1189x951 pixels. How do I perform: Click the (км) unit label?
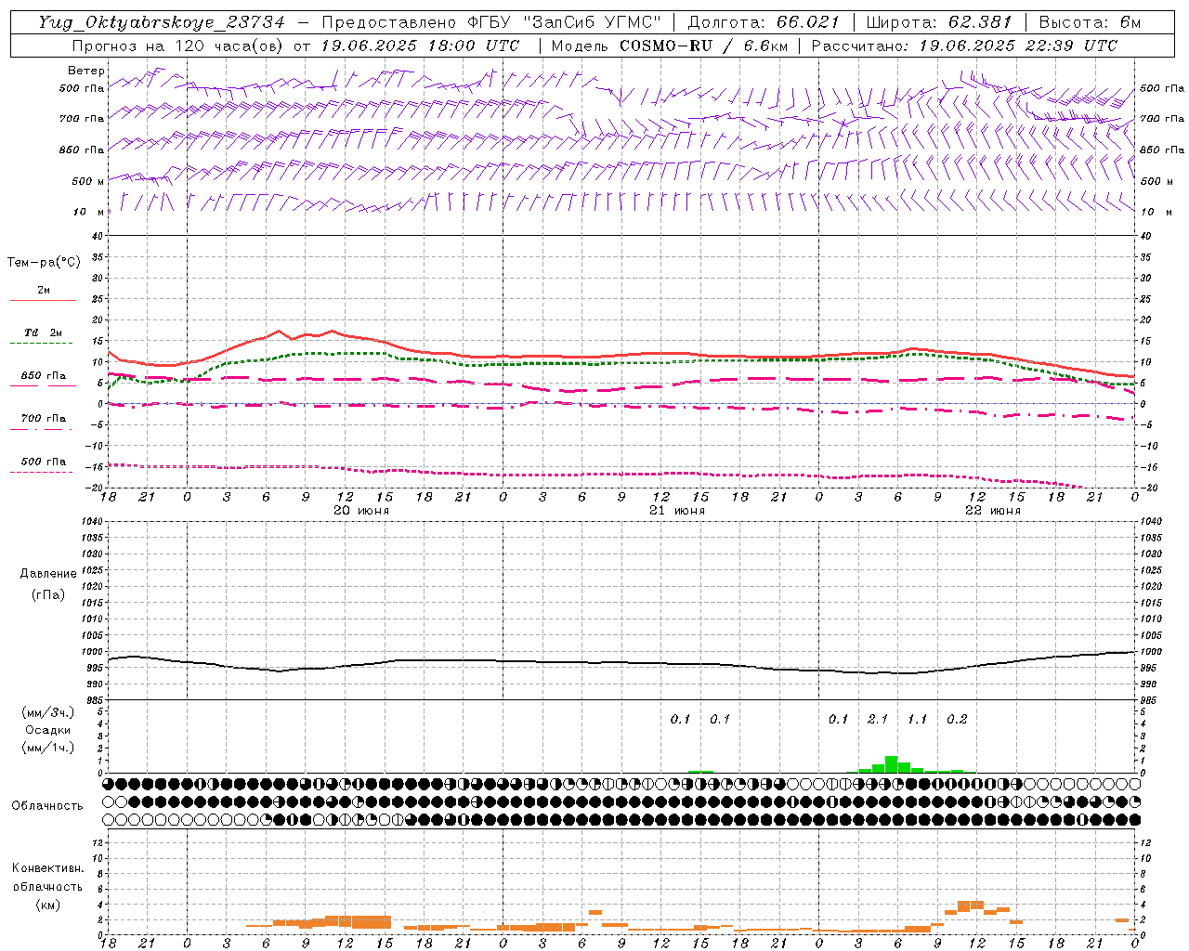[x=47, y=905]
